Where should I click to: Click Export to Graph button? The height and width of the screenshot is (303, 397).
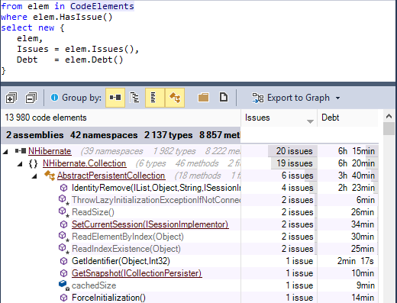click(x=291, y=98)
